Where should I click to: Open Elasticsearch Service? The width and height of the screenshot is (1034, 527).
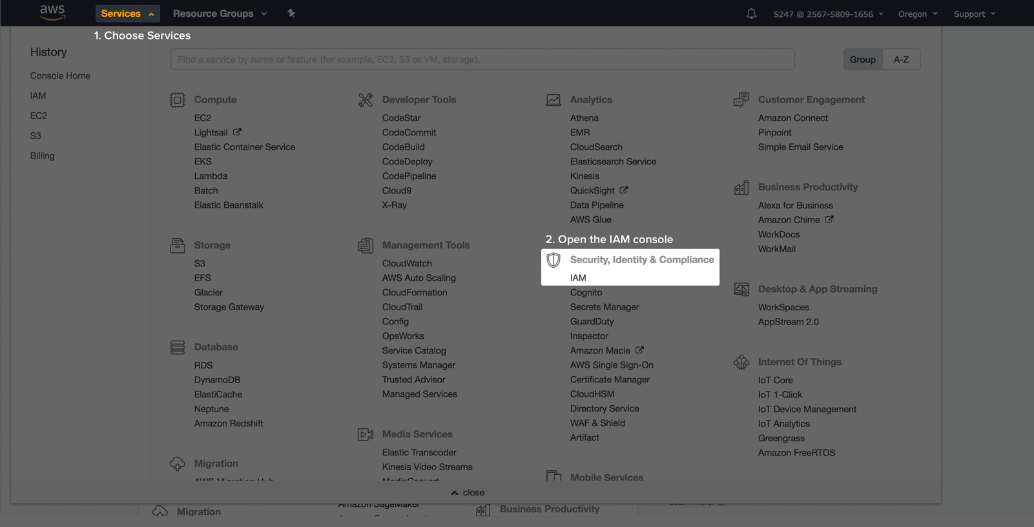[x=613, y=161]
